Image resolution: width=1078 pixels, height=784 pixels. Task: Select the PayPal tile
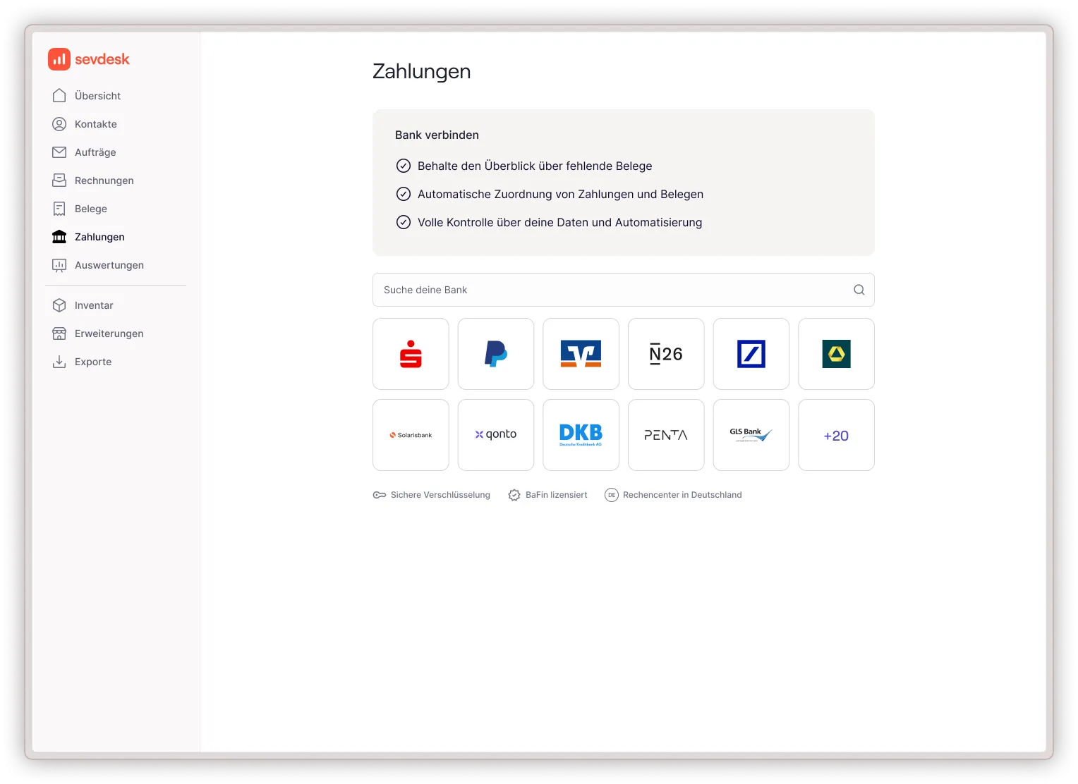(x=496, y=354)
